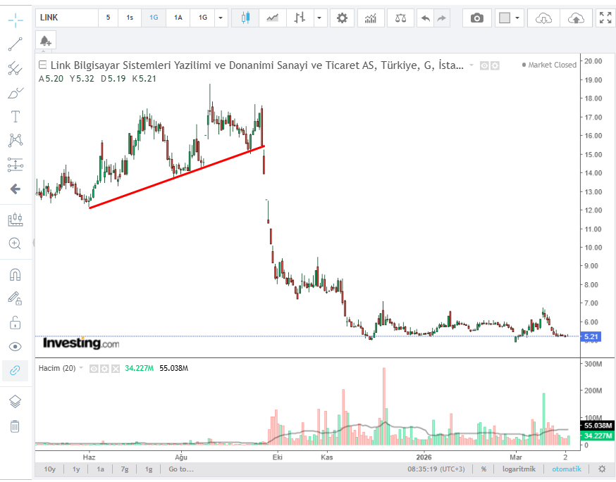
Task: Toggle symbol visibility eye next to title
Action: pyautogui.click(x=484, y=65)
